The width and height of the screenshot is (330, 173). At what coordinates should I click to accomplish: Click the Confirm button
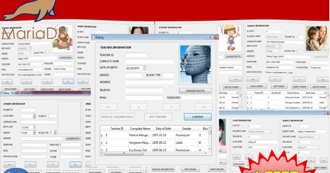[x=197, y=117]
